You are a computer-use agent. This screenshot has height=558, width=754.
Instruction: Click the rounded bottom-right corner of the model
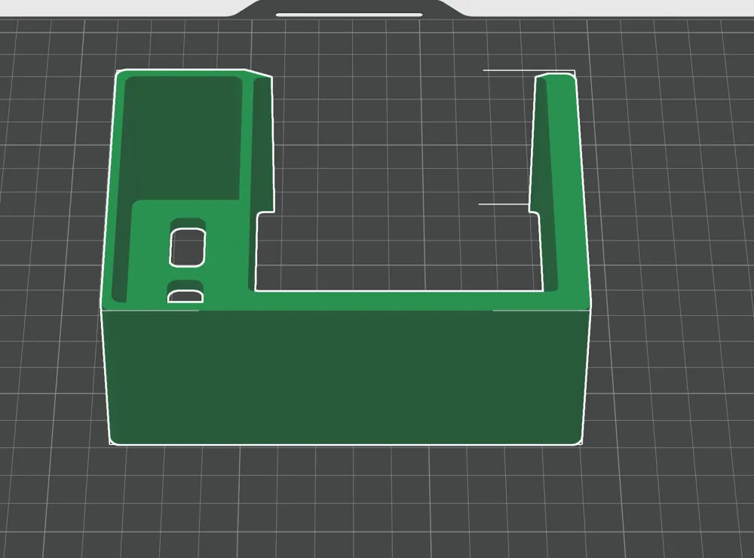click(x=577, y=439)
